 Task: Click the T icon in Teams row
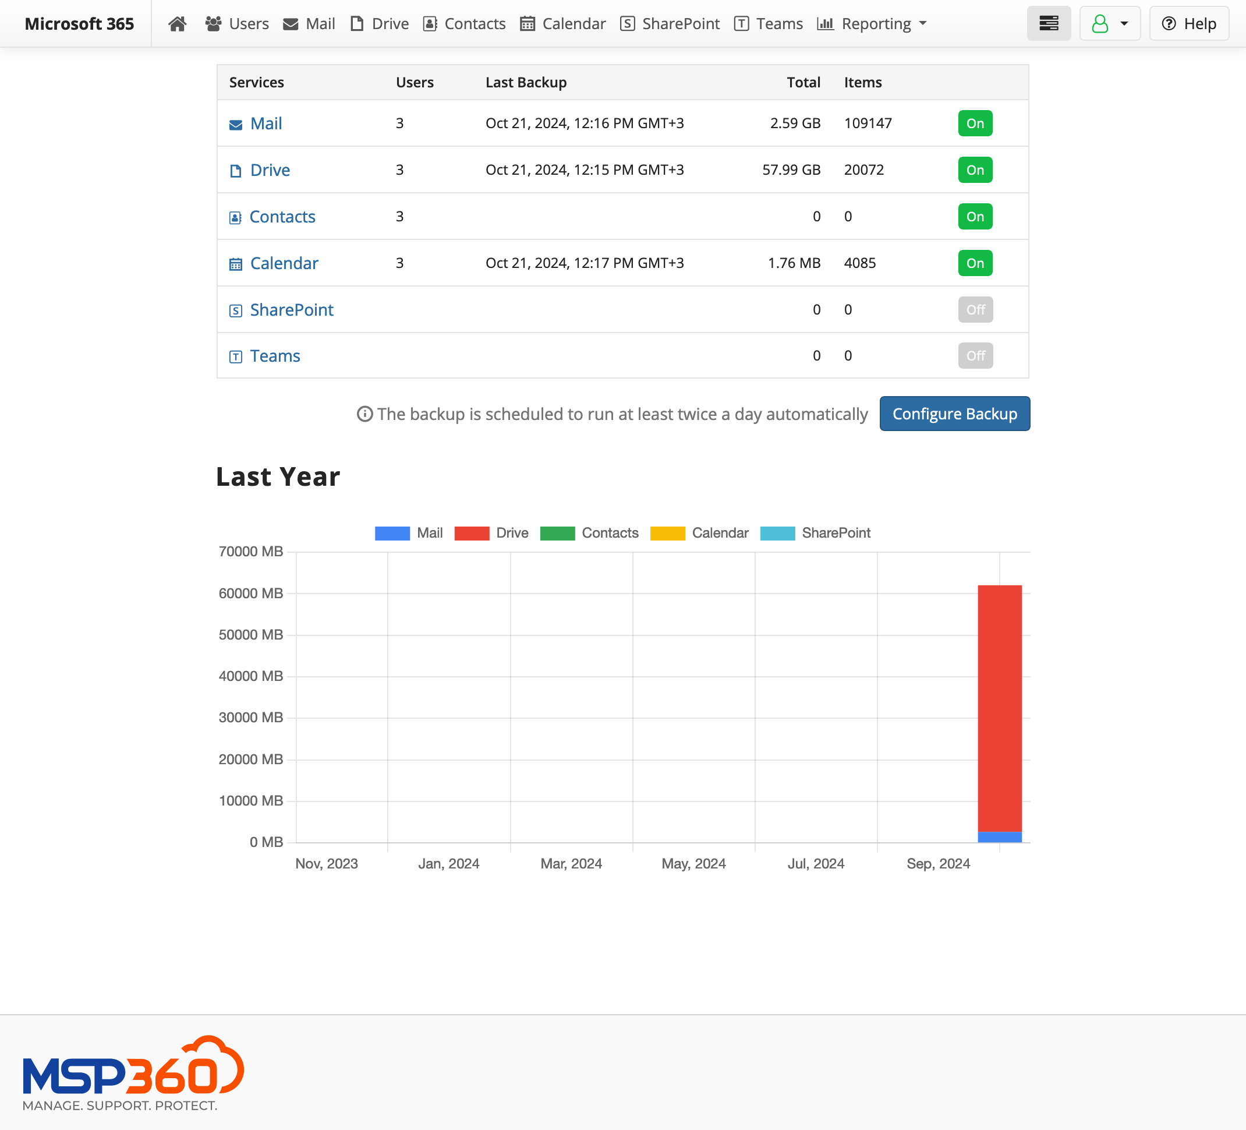(x=235, y=356)
